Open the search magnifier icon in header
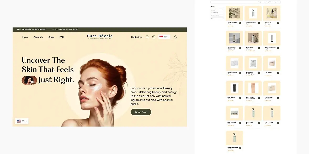 pos(147,37)
